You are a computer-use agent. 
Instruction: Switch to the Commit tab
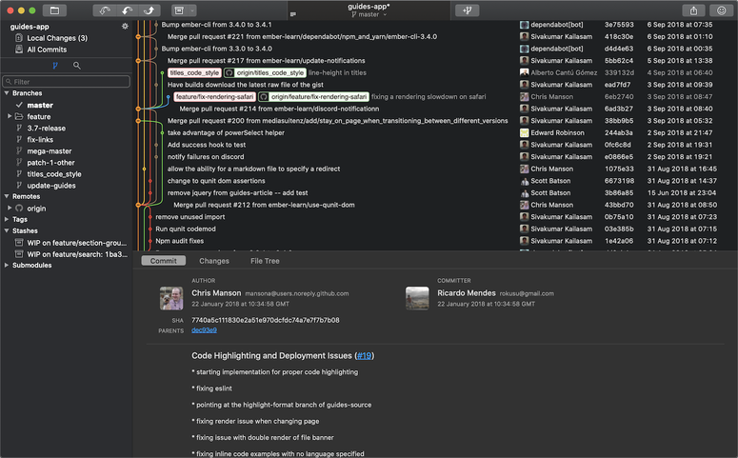(x=164, y=261)
